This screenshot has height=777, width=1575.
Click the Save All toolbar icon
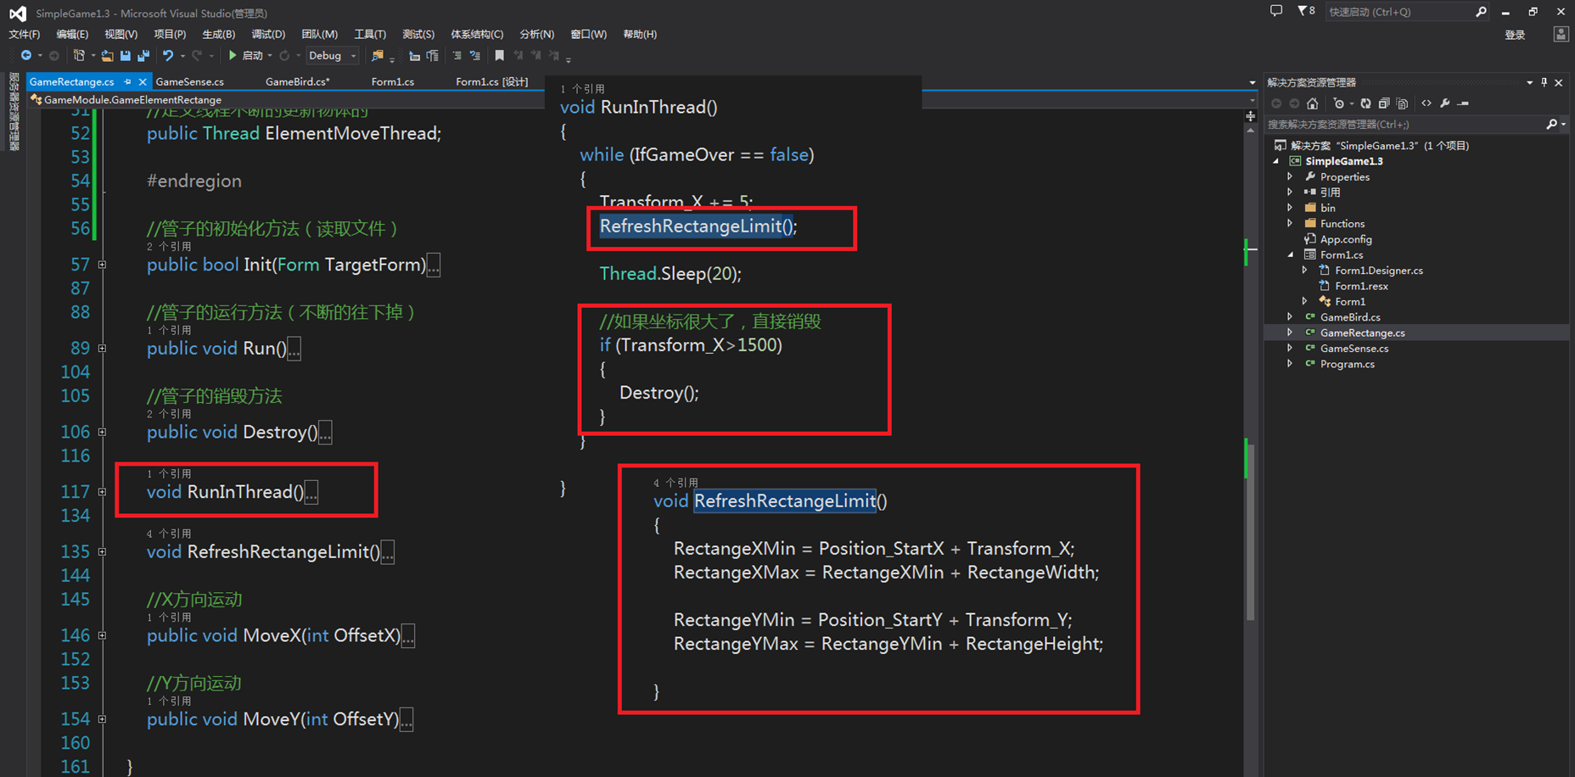tap(143, 56)
